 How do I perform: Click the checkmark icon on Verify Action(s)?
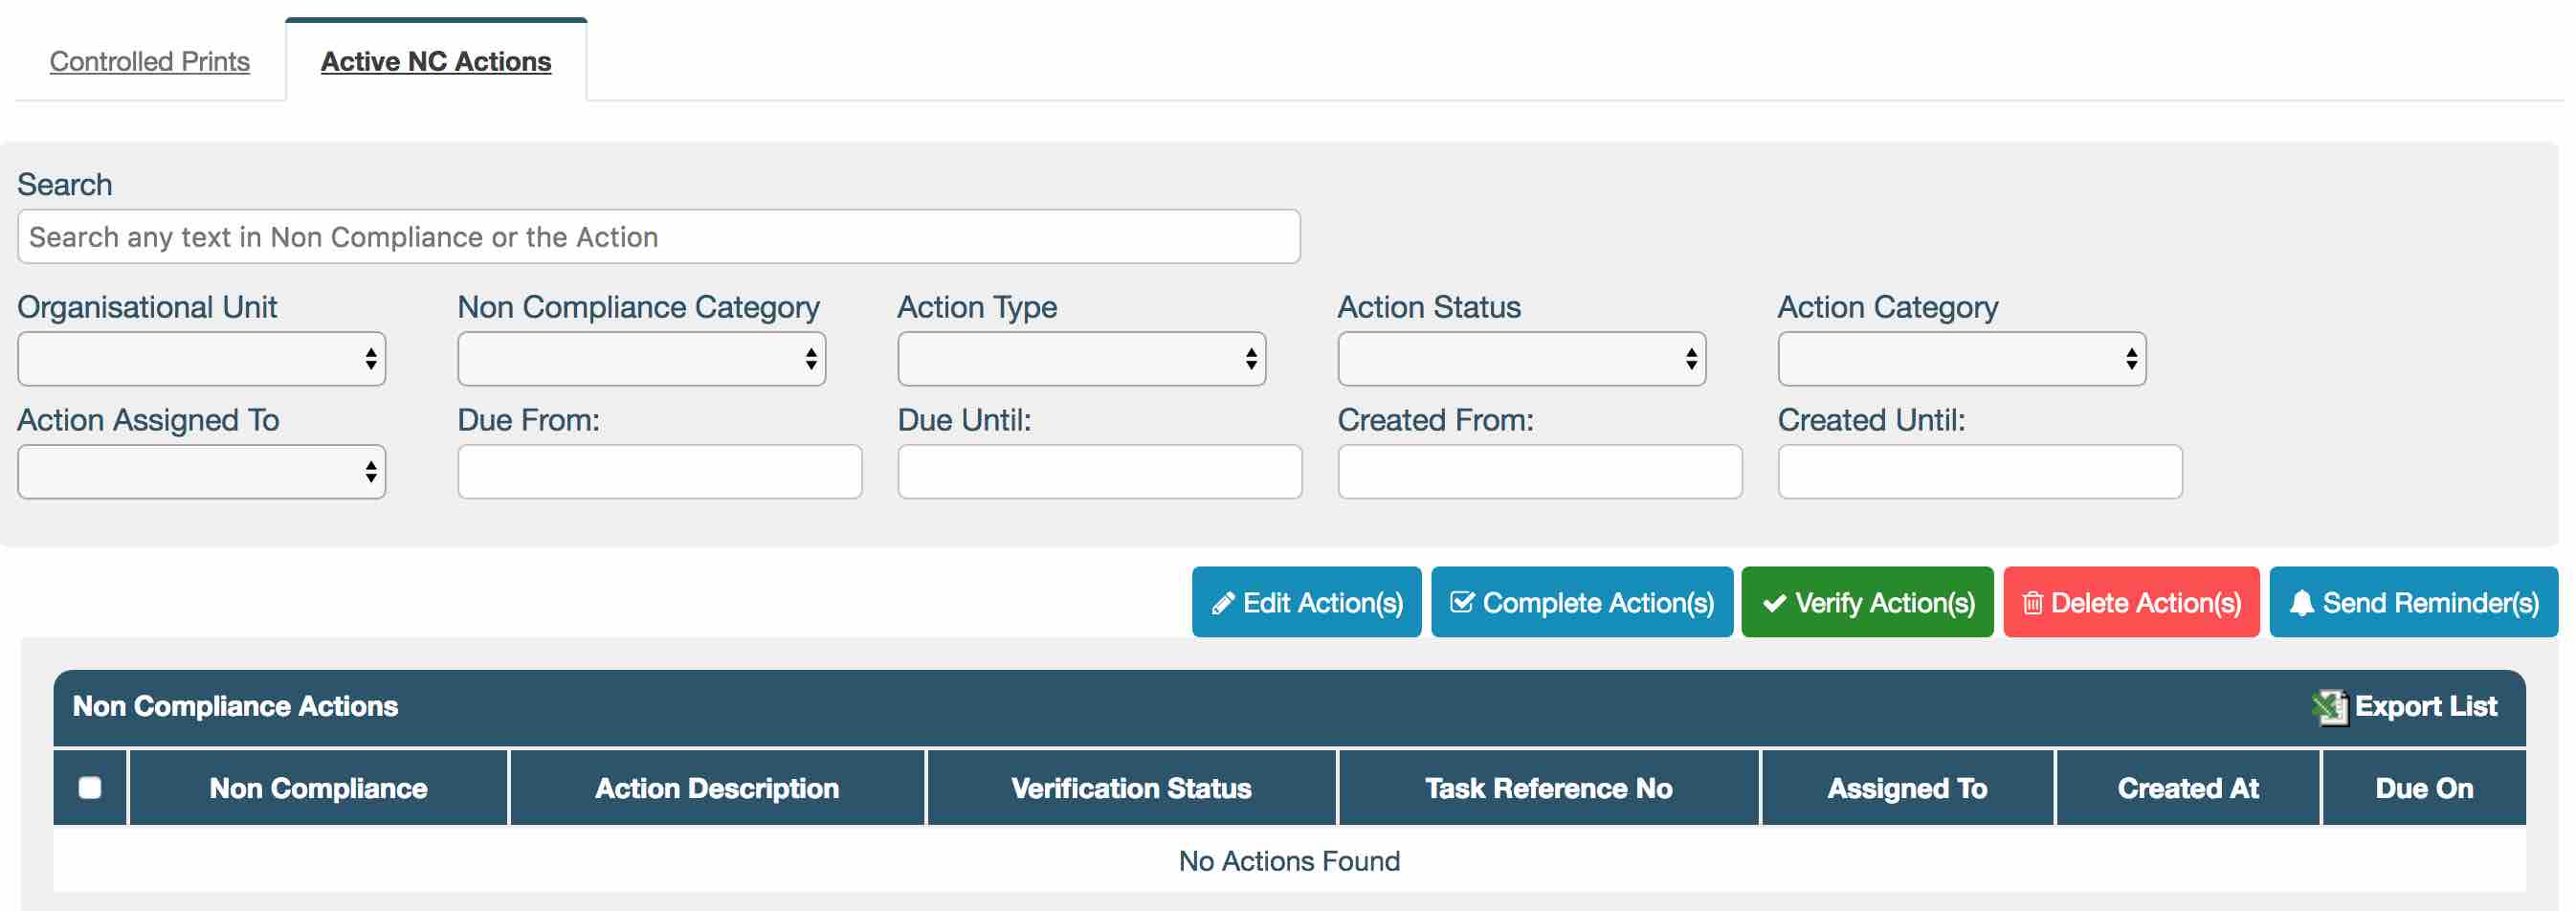point(1774,603)
